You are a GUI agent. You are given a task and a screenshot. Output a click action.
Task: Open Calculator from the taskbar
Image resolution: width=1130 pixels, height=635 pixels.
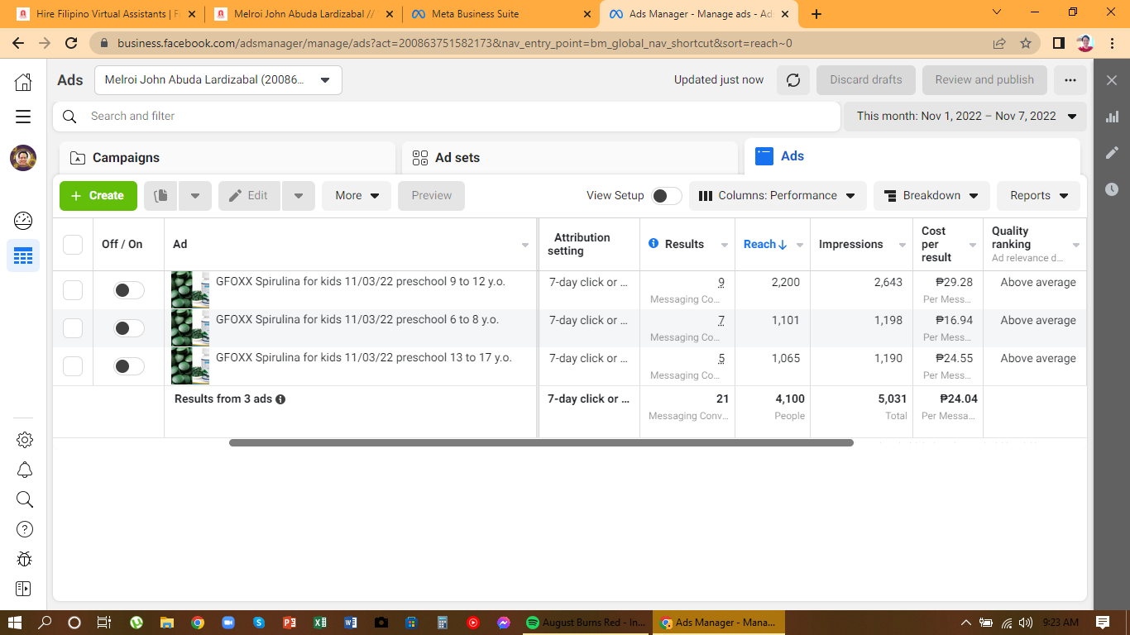coord(443,623)
